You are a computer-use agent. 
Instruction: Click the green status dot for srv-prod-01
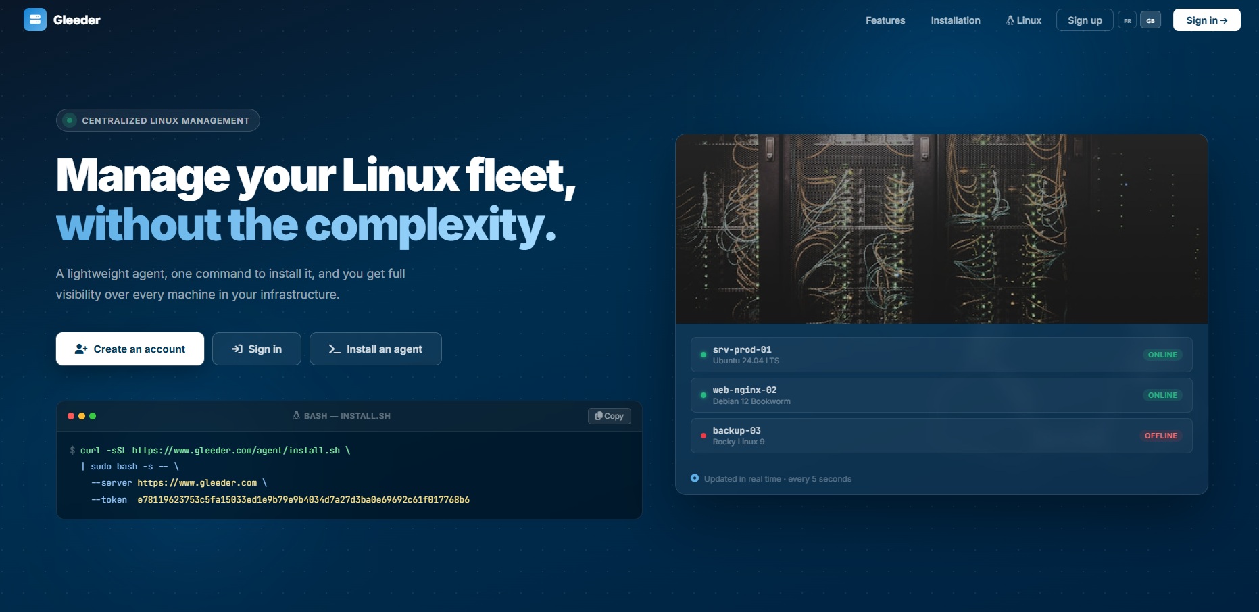(703, 355)
